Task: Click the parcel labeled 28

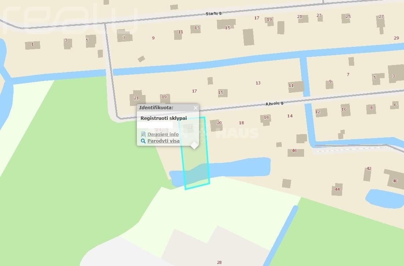Action: (x=219, y=262)
